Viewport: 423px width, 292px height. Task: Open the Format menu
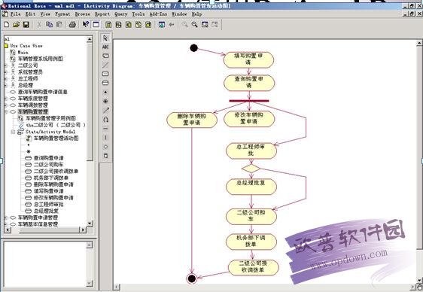(x=62, y=14)
